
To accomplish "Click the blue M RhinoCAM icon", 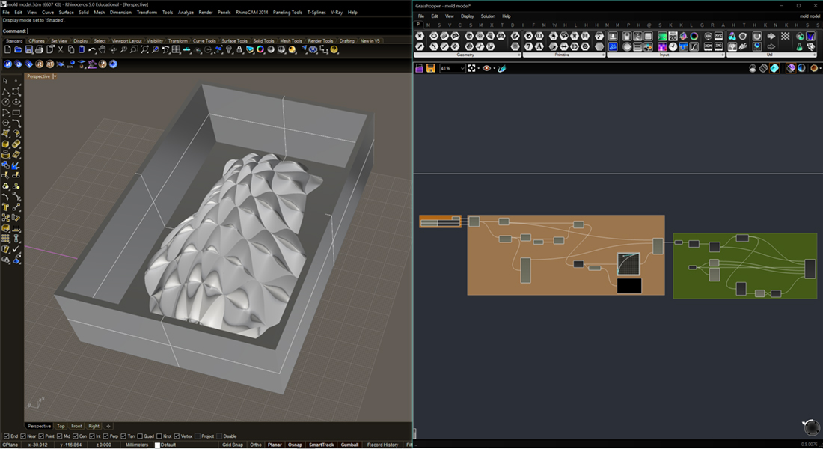I will 8,64.
